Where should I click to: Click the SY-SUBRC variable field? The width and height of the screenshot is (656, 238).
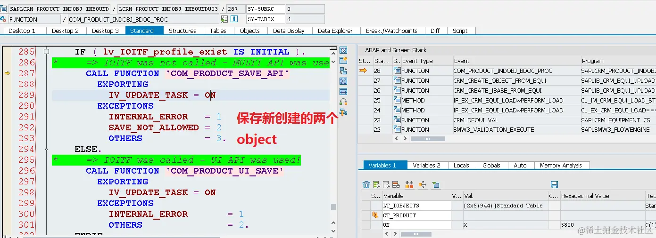coord(266,9)
